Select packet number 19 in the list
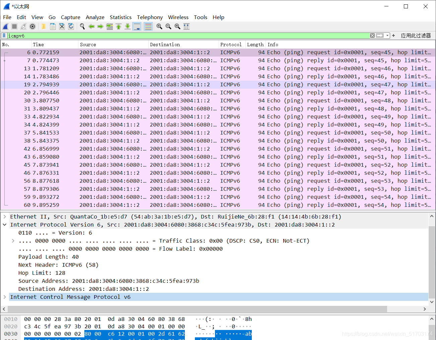The width and height of the screenshot is (436, 340). [x=134, y=84]
